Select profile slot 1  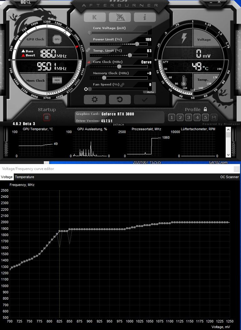[x=172, y=117]
